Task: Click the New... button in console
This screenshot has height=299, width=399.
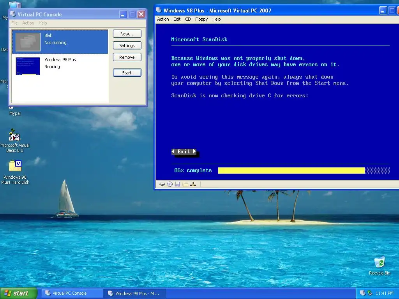Action: [x=127, y=34]
